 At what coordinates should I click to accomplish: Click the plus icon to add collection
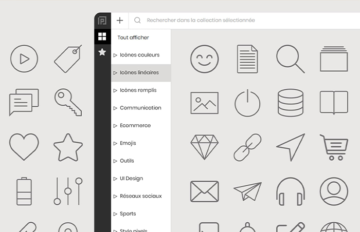[x=120, y=21]
